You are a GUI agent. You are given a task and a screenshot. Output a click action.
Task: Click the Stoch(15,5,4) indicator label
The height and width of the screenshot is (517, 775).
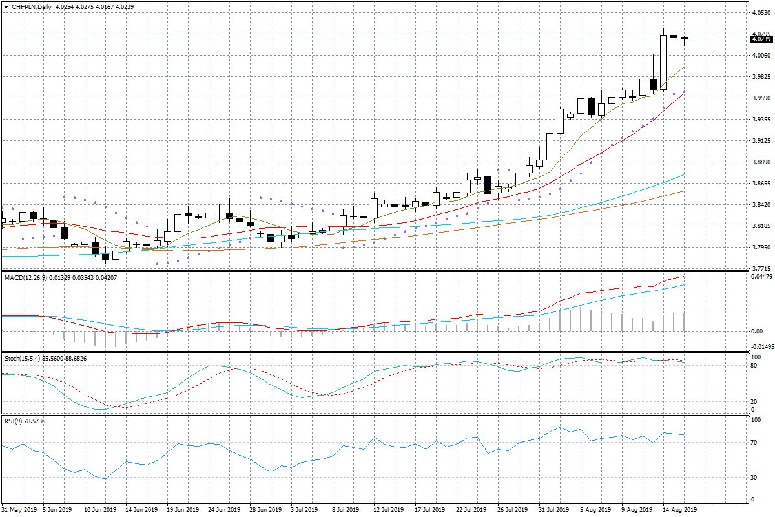point(23,358)
